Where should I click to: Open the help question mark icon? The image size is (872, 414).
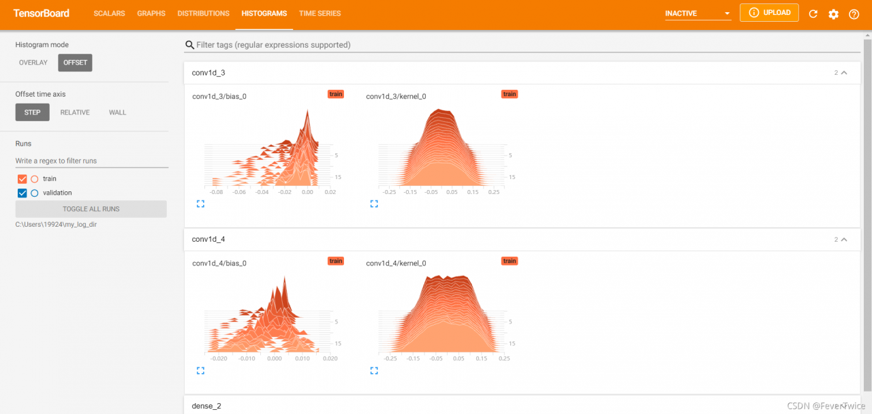pyautogui.click(x=854, y=14)
